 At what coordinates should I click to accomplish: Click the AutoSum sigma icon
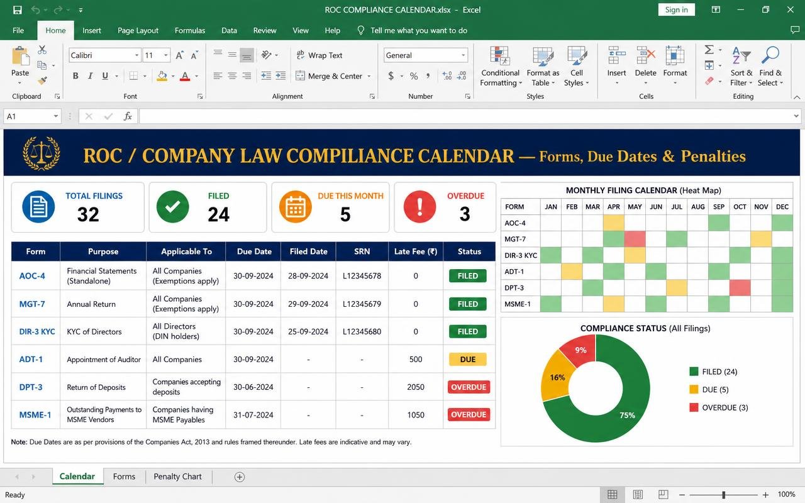709,50
